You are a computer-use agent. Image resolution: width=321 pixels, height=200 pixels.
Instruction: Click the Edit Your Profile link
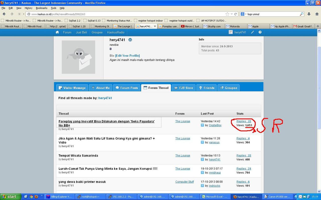click(x=127, y=55)
